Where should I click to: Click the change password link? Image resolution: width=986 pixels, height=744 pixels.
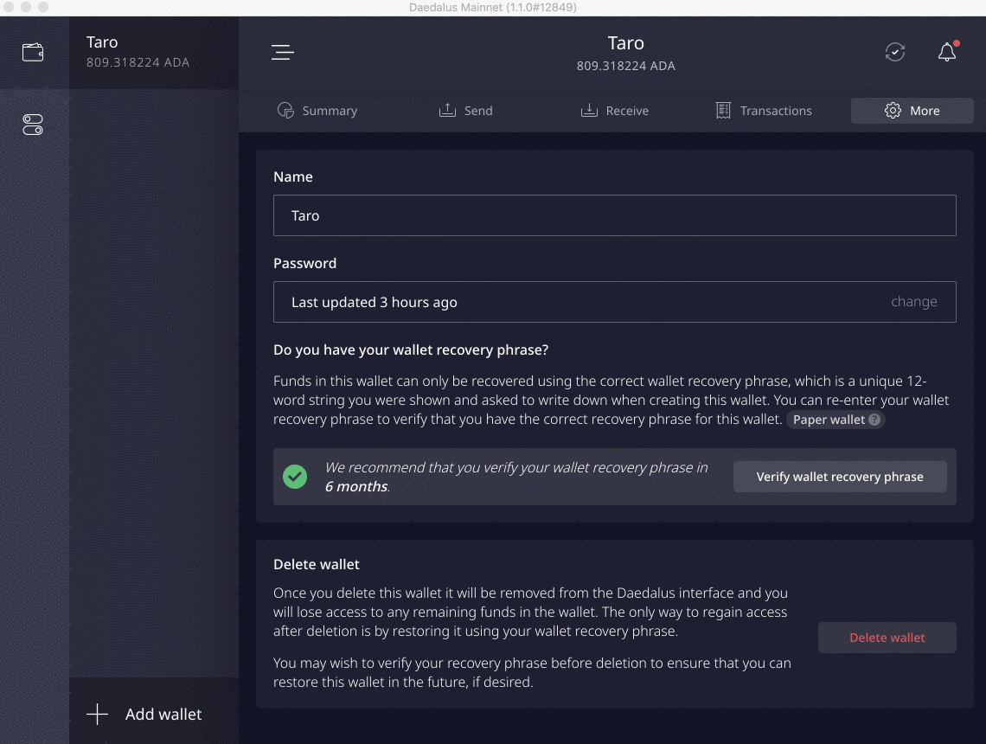coord(913,302)
